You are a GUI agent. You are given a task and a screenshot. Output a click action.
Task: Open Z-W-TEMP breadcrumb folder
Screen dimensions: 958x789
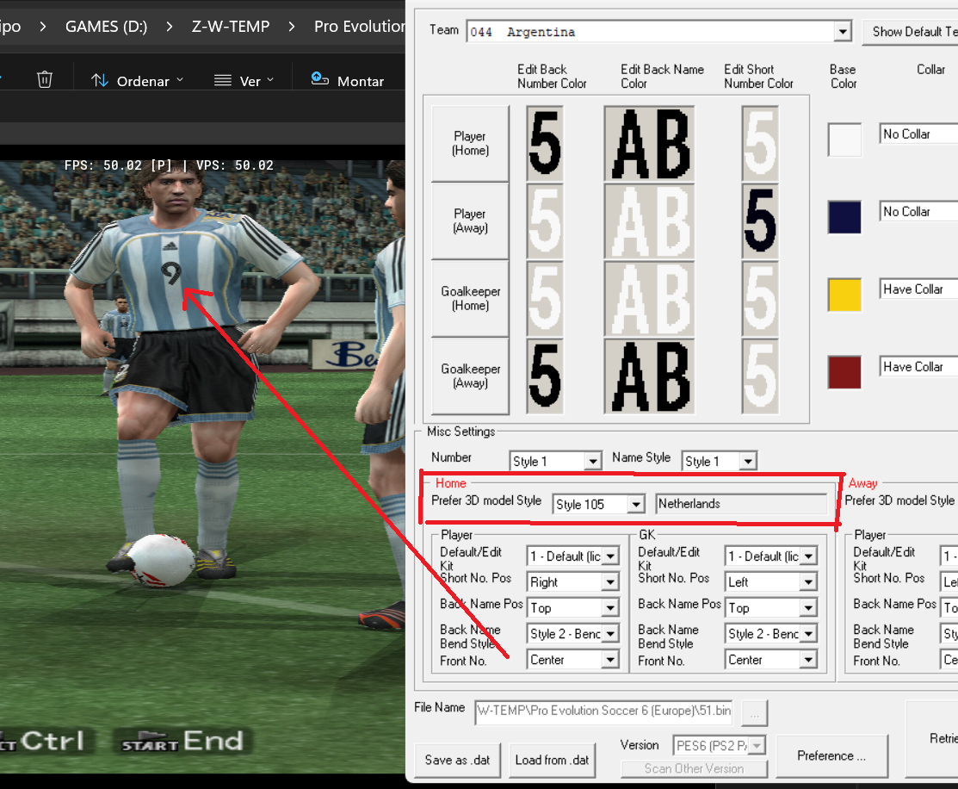pos(231,27)
